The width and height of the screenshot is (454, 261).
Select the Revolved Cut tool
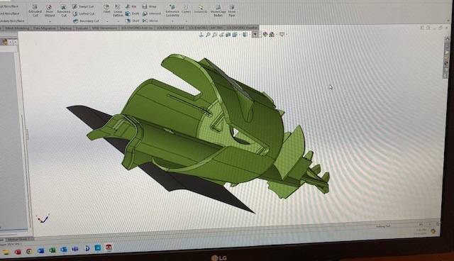tap(63, 11)
